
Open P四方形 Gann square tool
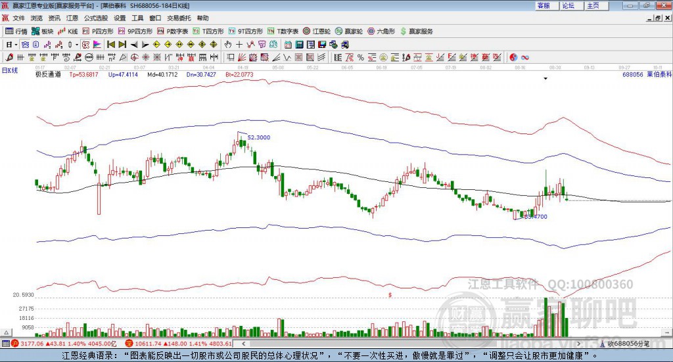click(98, 32)
